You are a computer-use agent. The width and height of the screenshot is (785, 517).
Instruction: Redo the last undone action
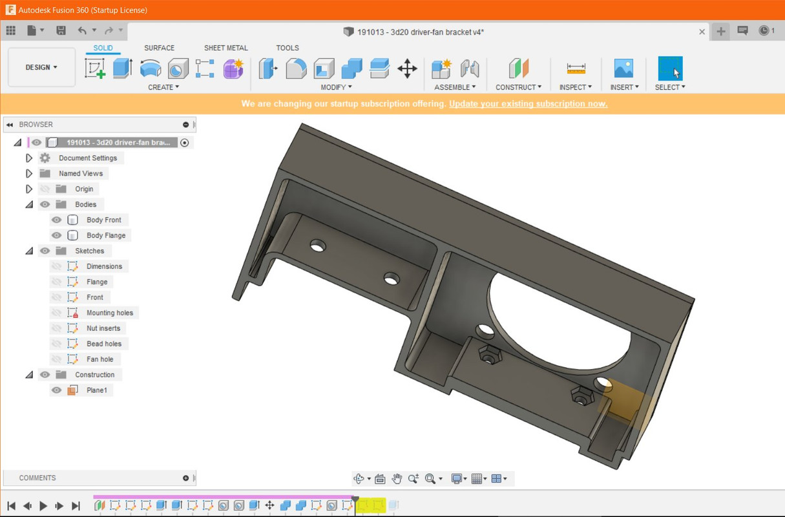point(109,30)
